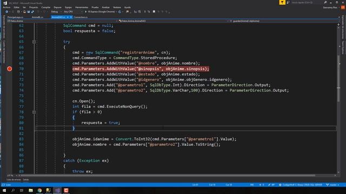Open the Windows Start menu
This screenshot has height=194, width=346.
[x=4, y=190]
